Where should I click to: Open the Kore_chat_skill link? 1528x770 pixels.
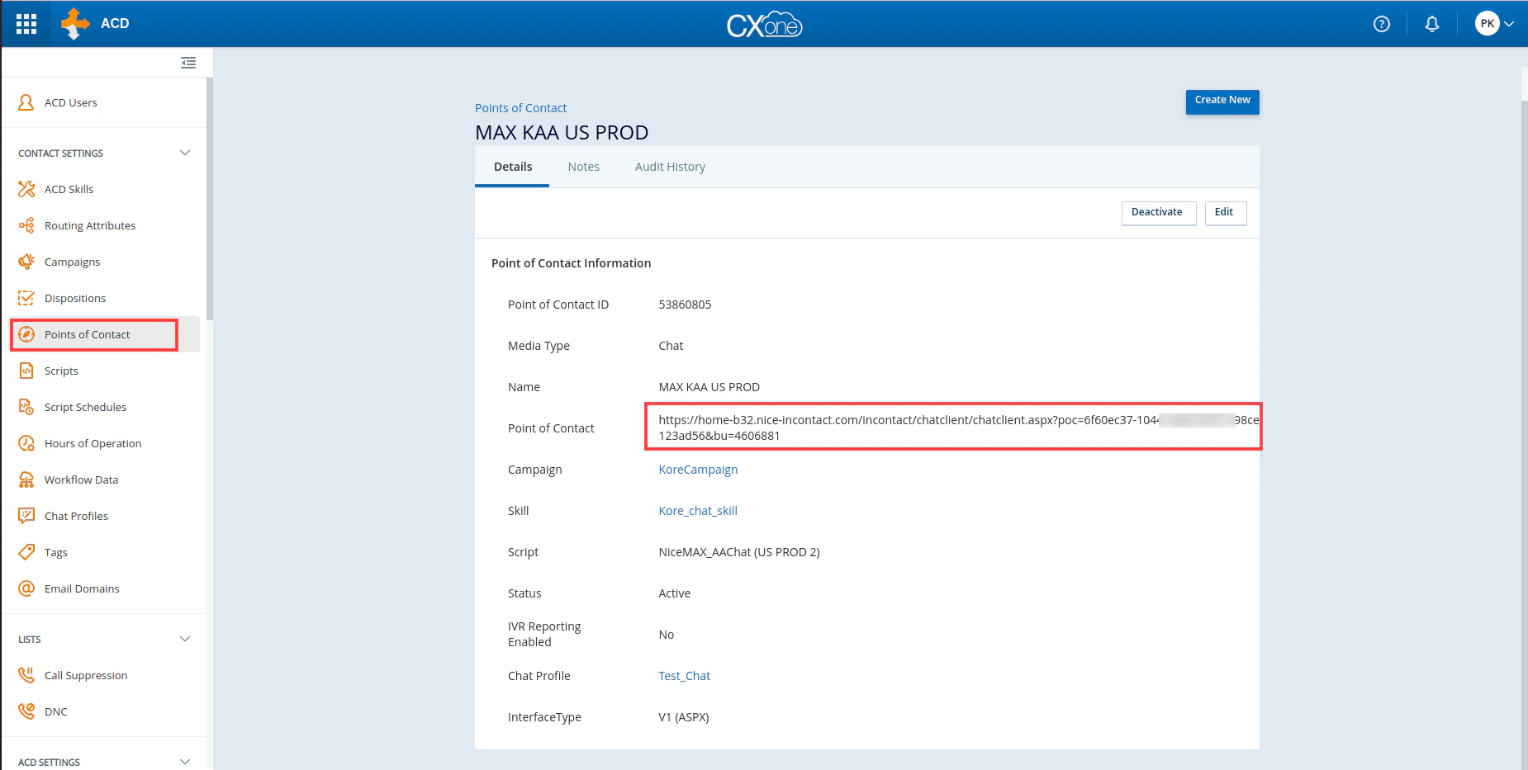pyautogui.click(x=698, y=511)
